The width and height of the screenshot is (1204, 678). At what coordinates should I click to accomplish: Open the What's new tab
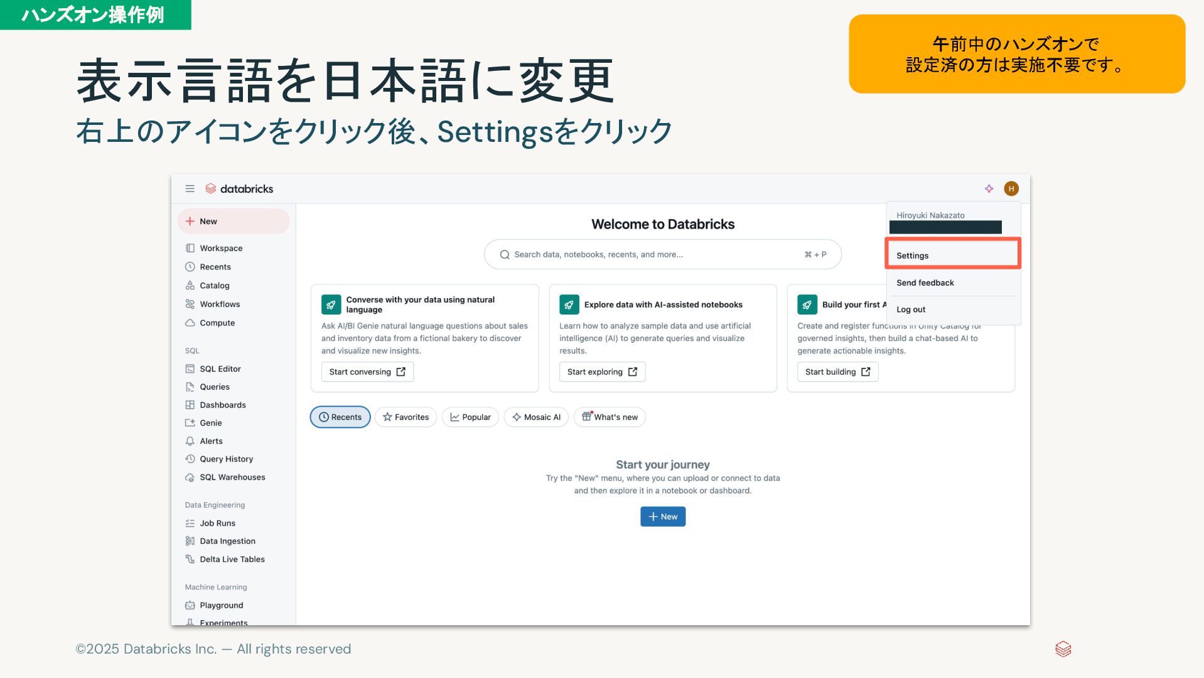tap(610, 417)
